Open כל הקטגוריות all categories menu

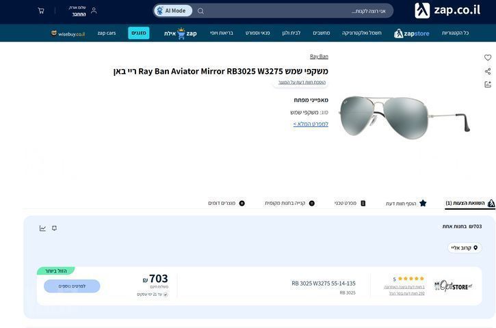point(455,33)
